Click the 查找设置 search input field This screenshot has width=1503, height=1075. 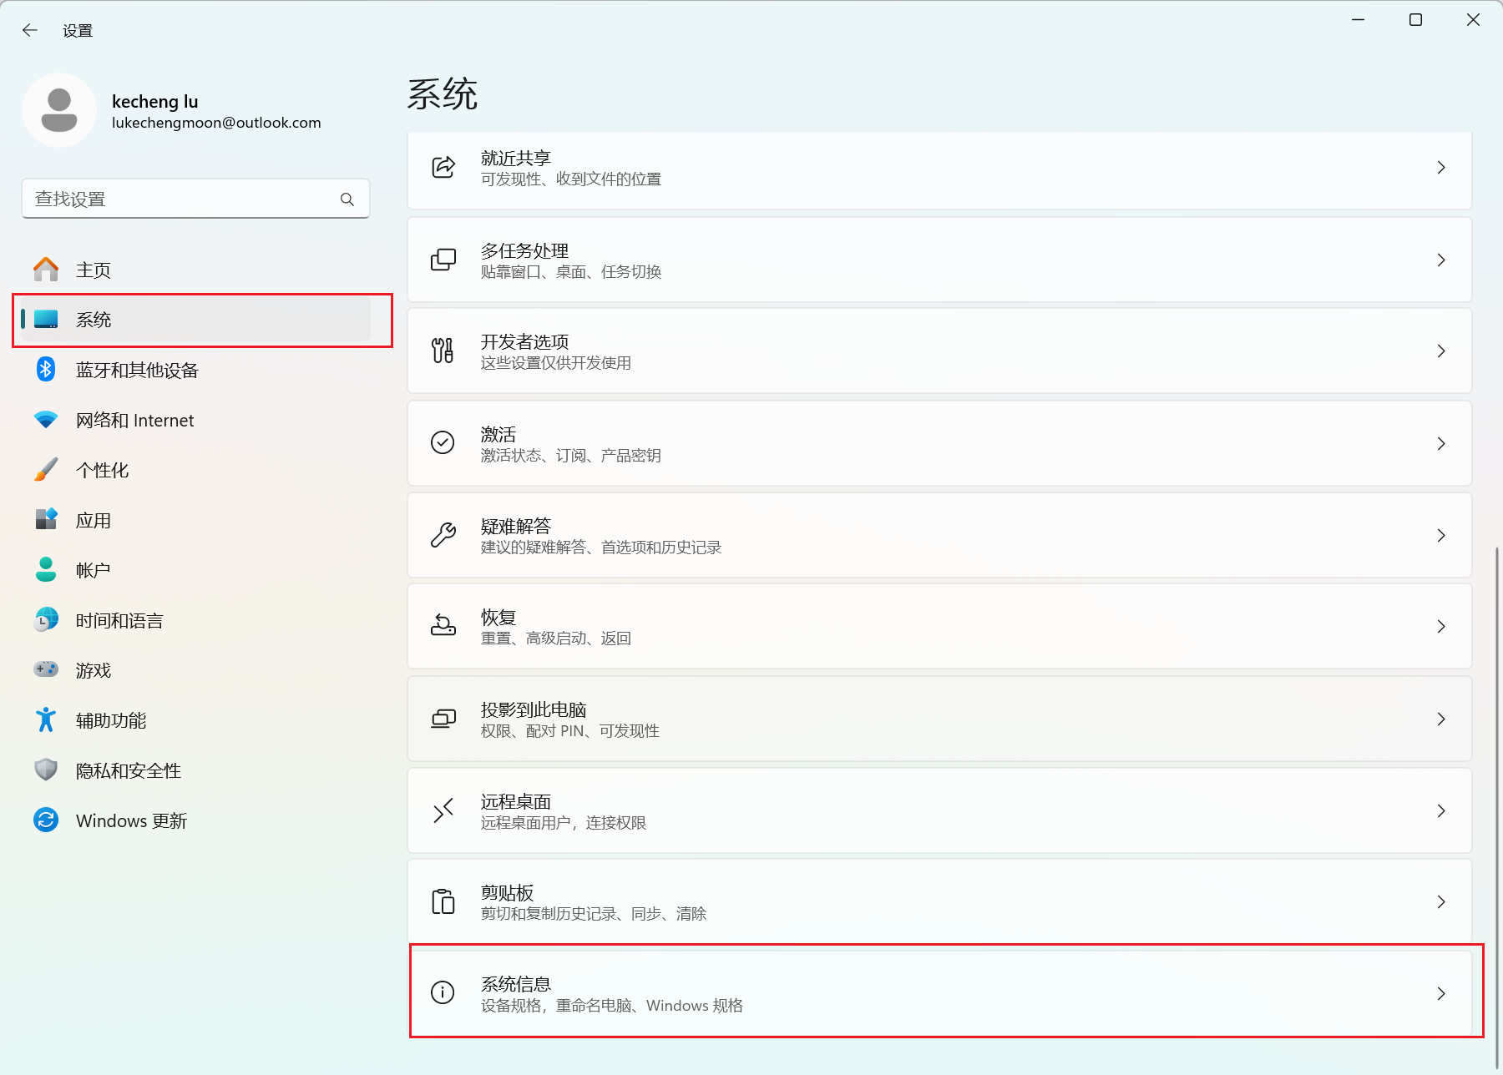[180, 199]
